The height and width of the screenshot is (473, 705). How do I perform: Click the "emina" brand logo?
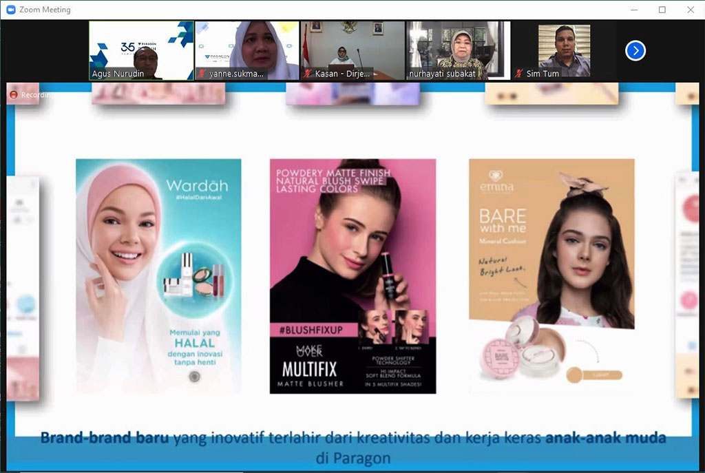click(496, 181)
